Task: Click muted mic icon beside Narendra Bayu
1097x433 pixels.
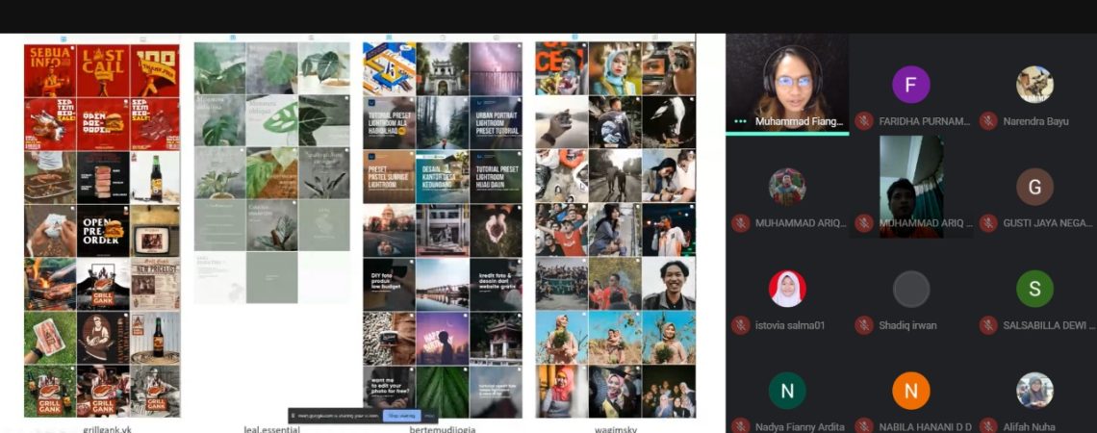Action: 988,121
